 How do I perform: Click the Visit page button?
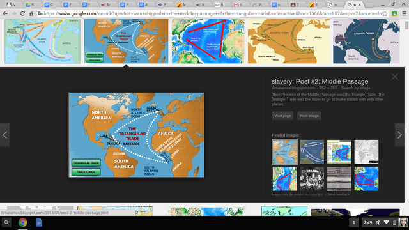pyautogui.click(x=282, y=116)
